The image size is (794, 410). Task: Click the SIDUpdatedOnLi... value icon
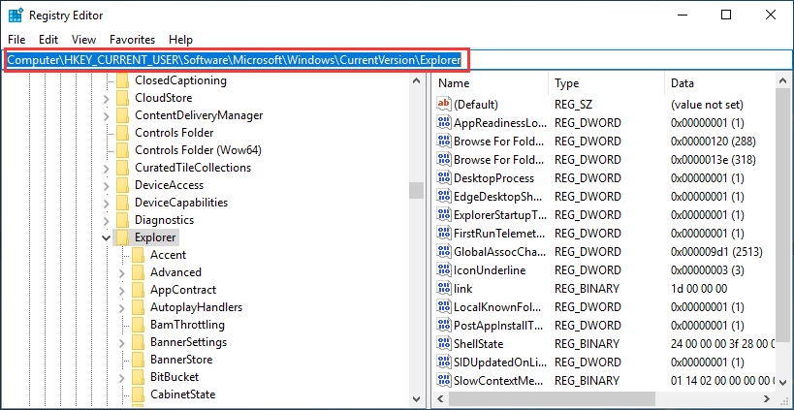444,362
